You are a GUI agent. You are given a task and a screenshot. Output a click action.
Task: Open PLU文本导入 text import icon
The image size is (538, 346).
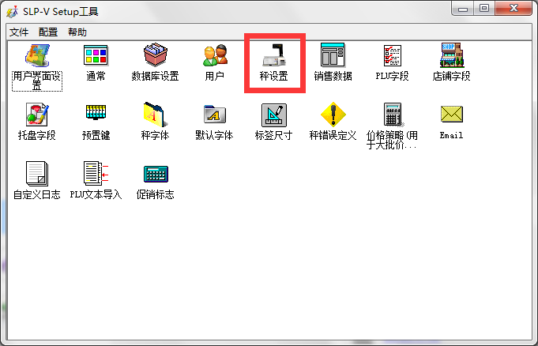(x=96, y=173)
